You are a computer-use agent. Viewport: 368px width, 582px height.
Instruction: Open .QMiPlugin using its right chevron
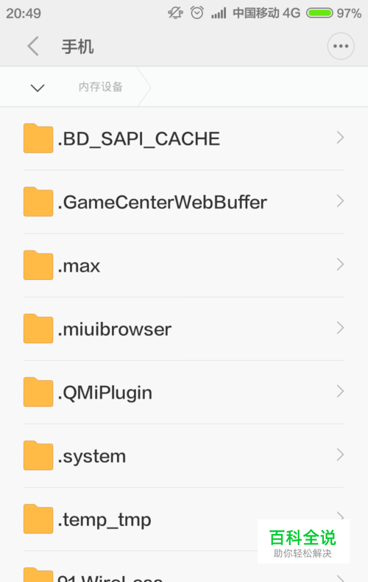pyautogui.click(x=340, y=392)
